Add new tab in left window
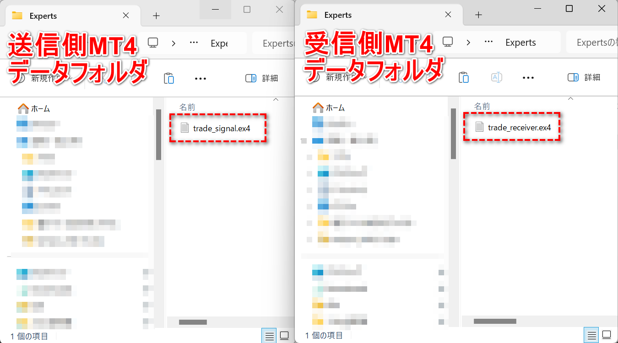 tap(157, 16)
